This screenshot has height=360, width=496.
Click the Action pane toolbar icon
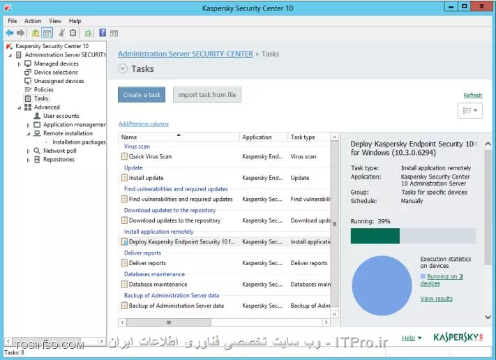pos(114,33)
